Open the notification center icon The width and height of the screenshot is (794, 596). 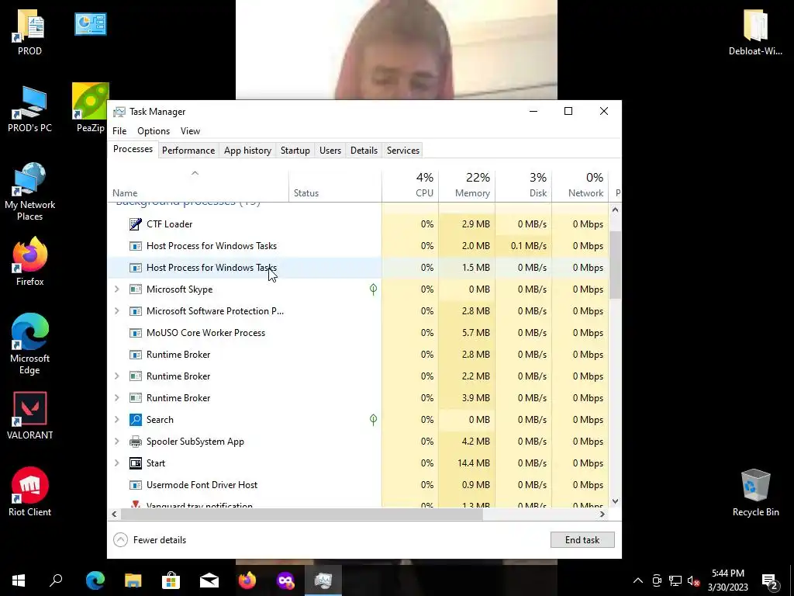[x=770, y=582]
